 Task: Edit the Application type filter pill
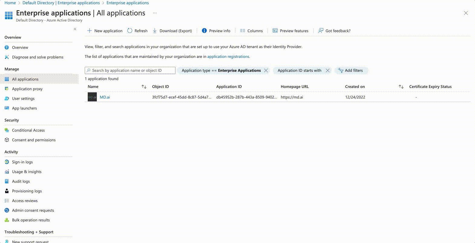pos(221,70)
